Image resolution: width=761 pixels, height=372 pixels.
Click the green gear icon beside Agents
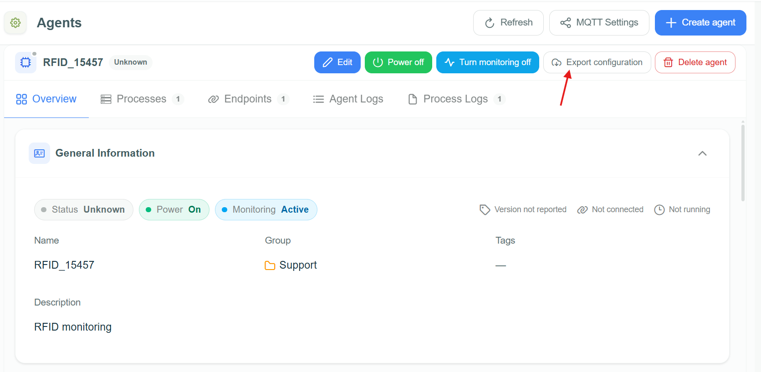[x=15, y=23]
